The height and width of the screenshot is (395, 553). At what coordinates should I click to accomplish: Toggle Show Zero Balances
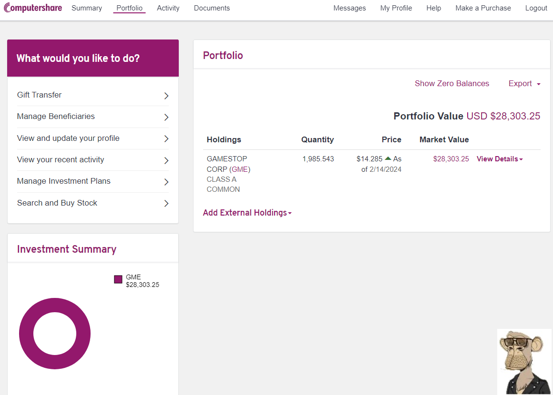click(451, 84)
